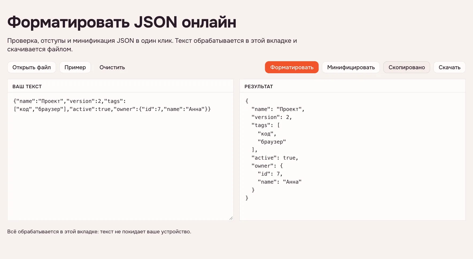Click the "name": "Анна" line in result
The image size is (473, 259).
point(280,182)
